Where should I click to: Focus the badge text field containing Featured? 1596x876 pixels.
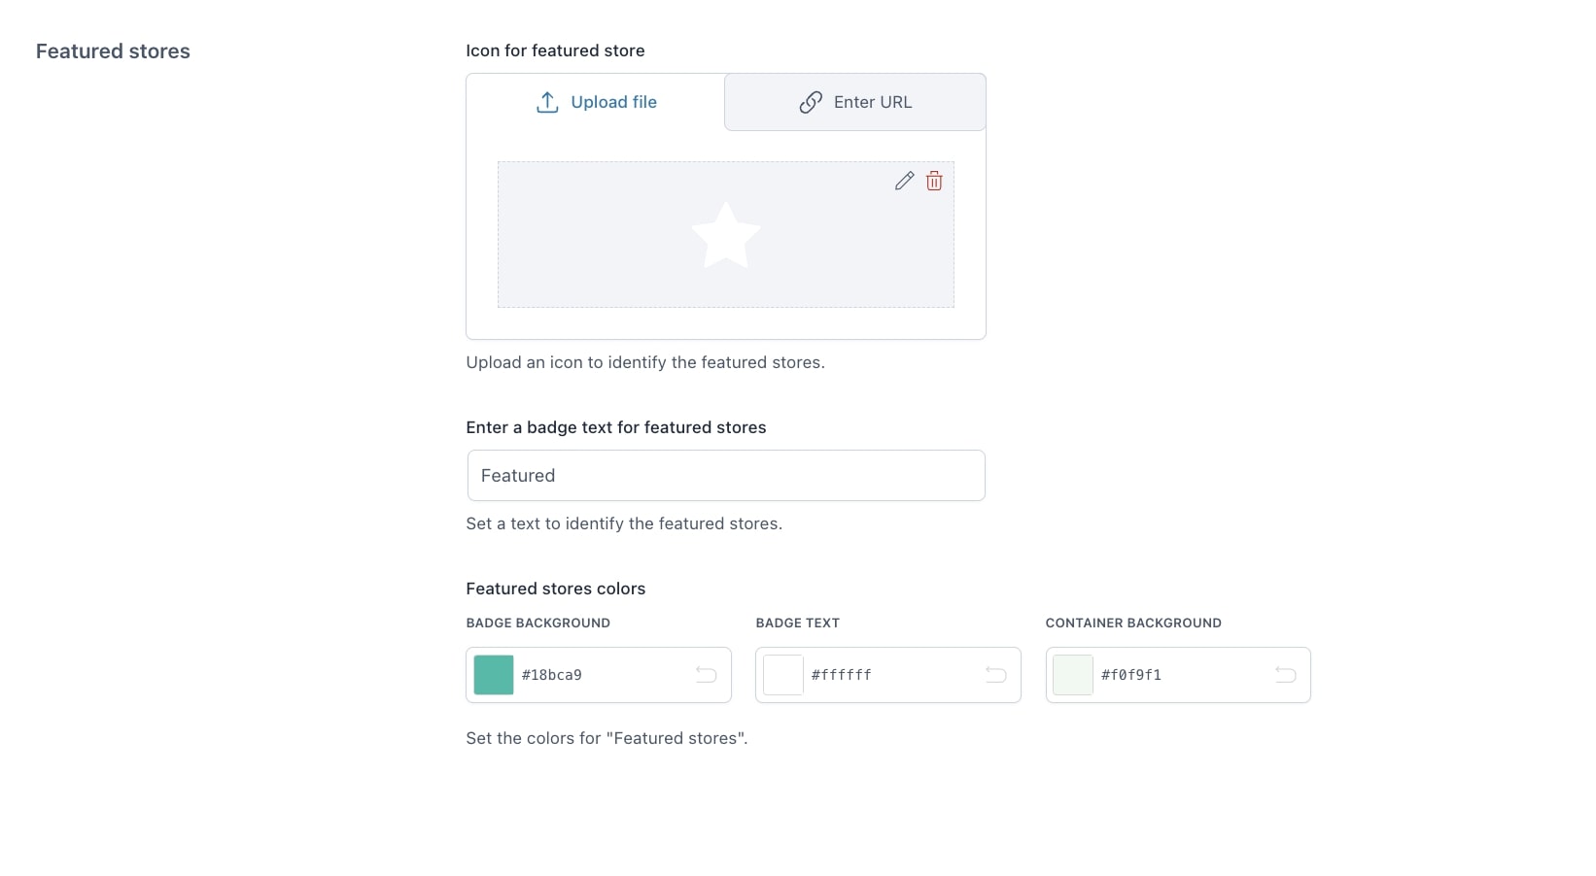(x=726, y=476)
